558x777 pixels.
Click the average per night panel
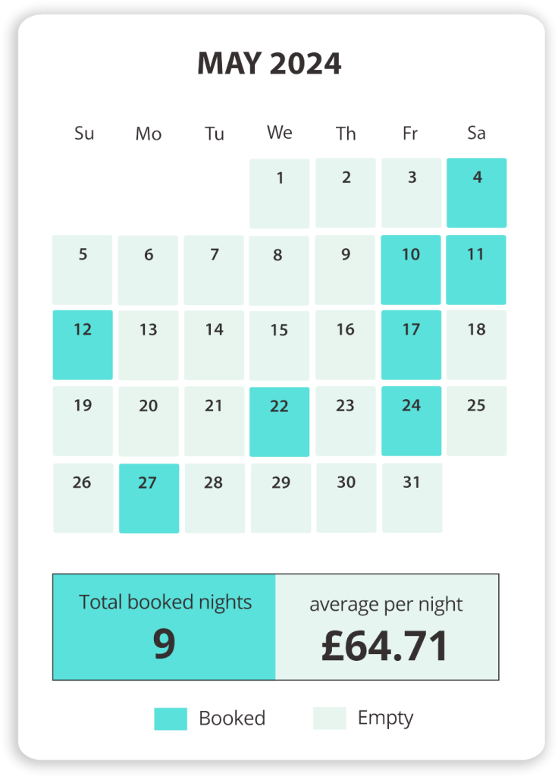pos(387,627)
